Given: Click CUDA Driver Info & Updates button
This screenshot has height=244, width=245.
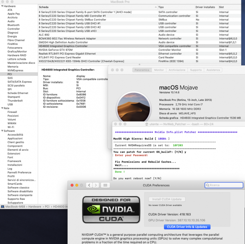Looking at the screenshot, I should [x=187, y=227].
